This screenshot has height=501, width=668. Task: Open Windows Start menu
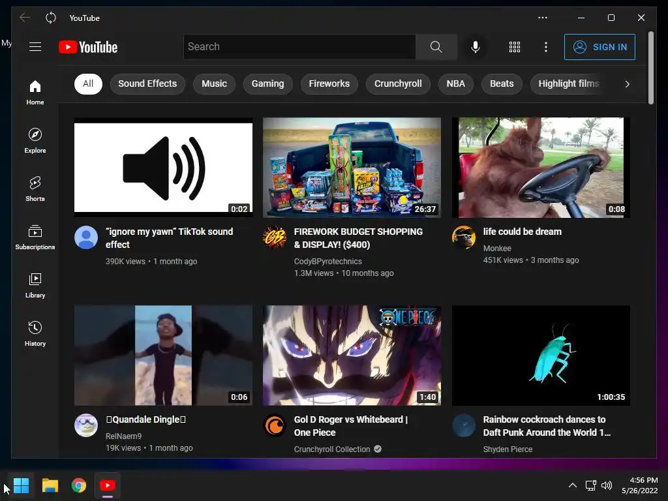[x=21, y=485]
